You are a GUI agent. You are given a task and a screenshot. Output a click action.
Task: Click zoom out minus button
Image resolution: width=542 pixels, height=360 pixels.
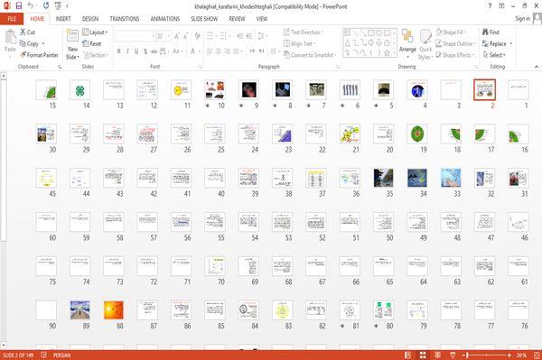pyautogui.click(x=465, y=355)
